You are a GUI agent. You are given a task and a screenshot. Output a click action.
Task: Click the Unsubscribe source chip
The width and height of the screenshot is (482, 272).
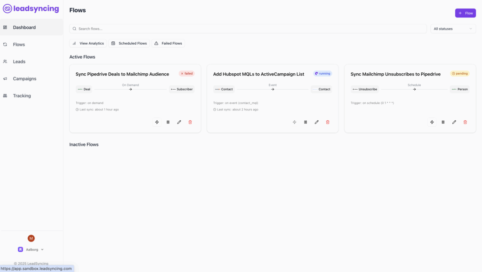[365, 89]
